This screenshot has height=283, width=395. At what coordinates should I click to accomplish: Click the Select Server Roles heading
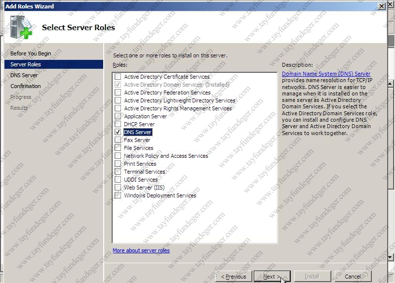79,27
